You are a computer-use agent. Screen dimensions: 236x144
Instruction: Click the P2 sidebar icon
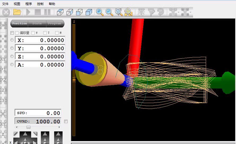(x=4, y=80)
